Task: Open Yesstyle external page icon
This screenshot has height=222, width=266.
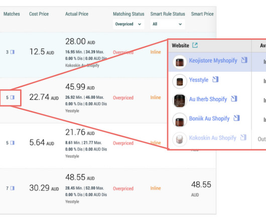Action: pos(215,79)
